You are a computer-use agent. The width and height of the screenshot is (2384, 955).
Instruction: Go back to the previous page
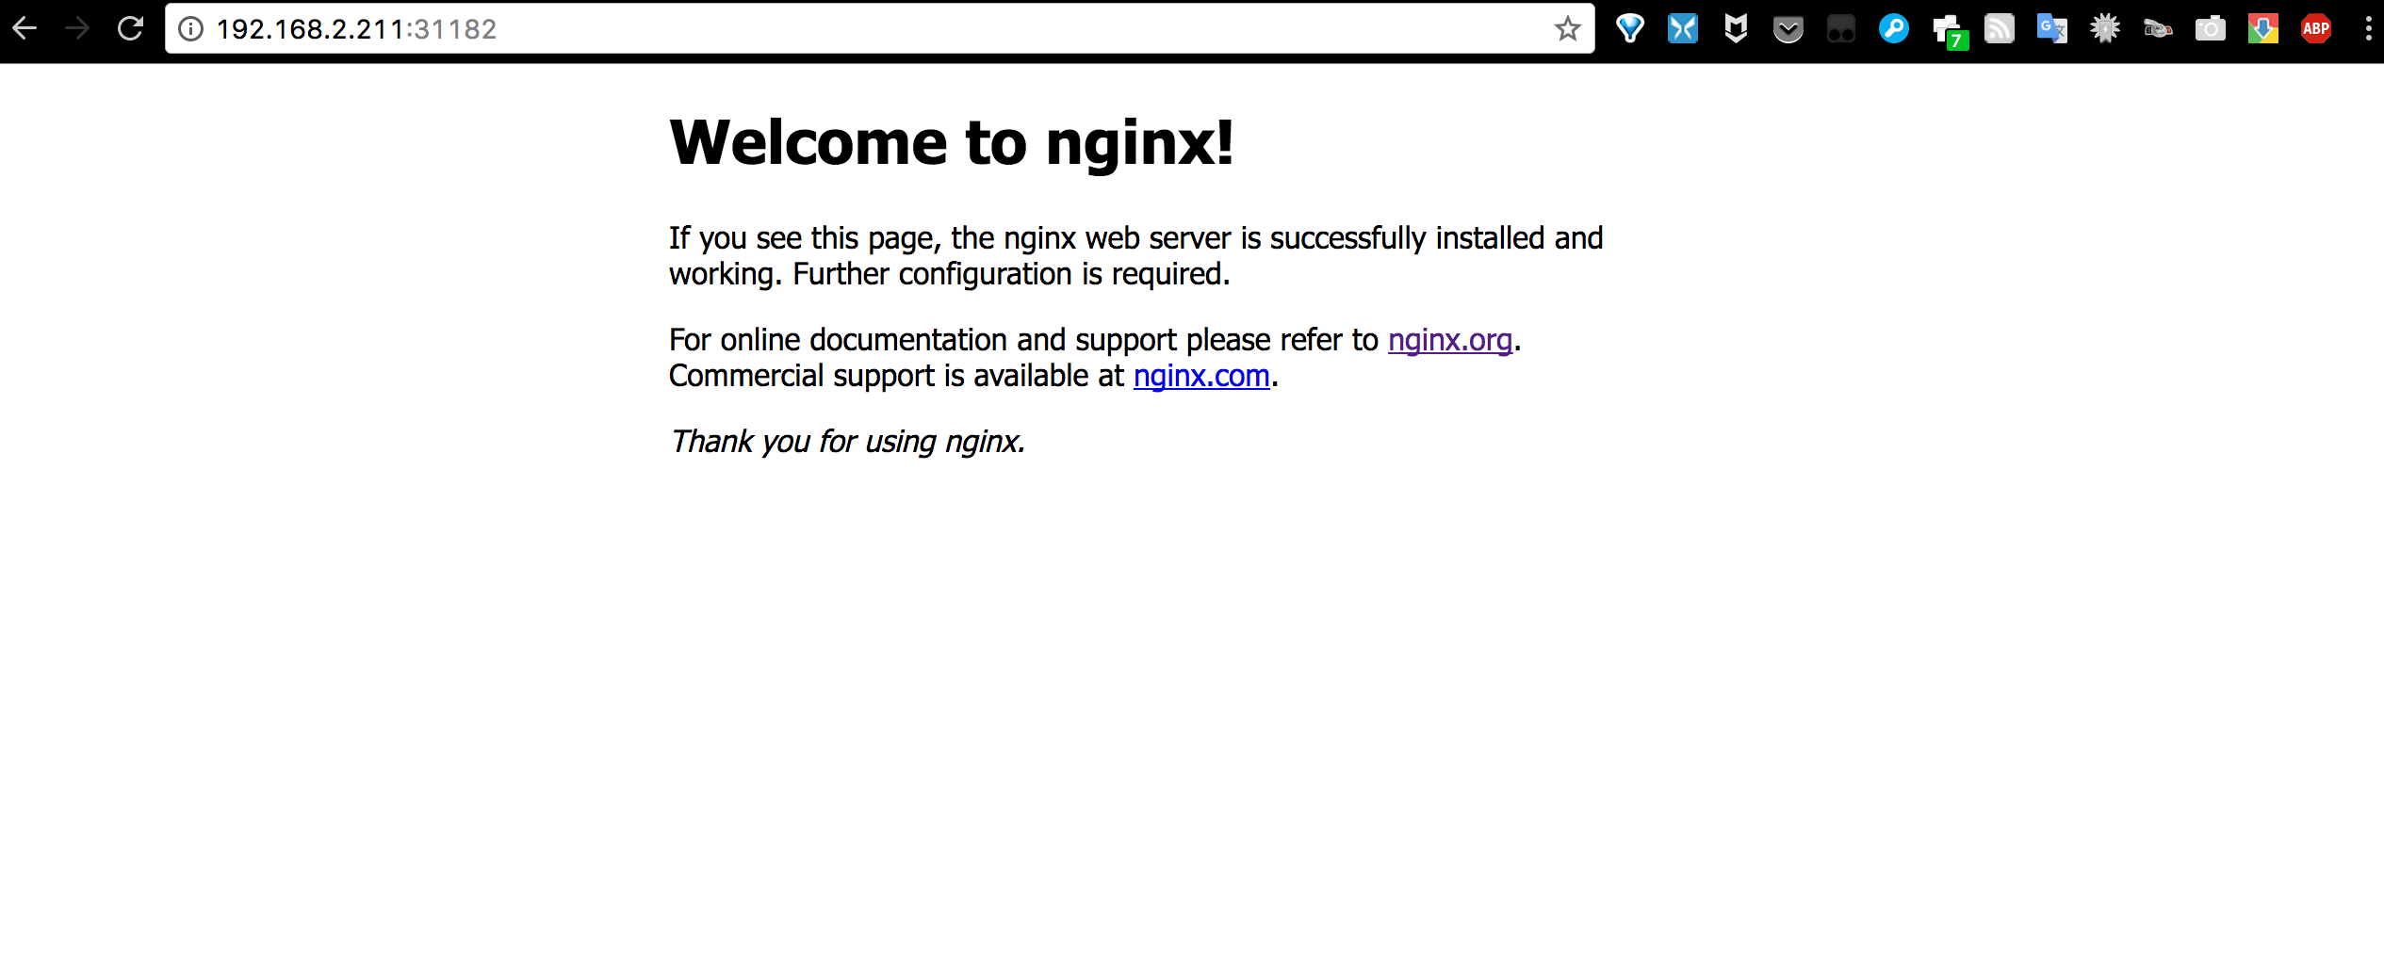tap(24, 28)
